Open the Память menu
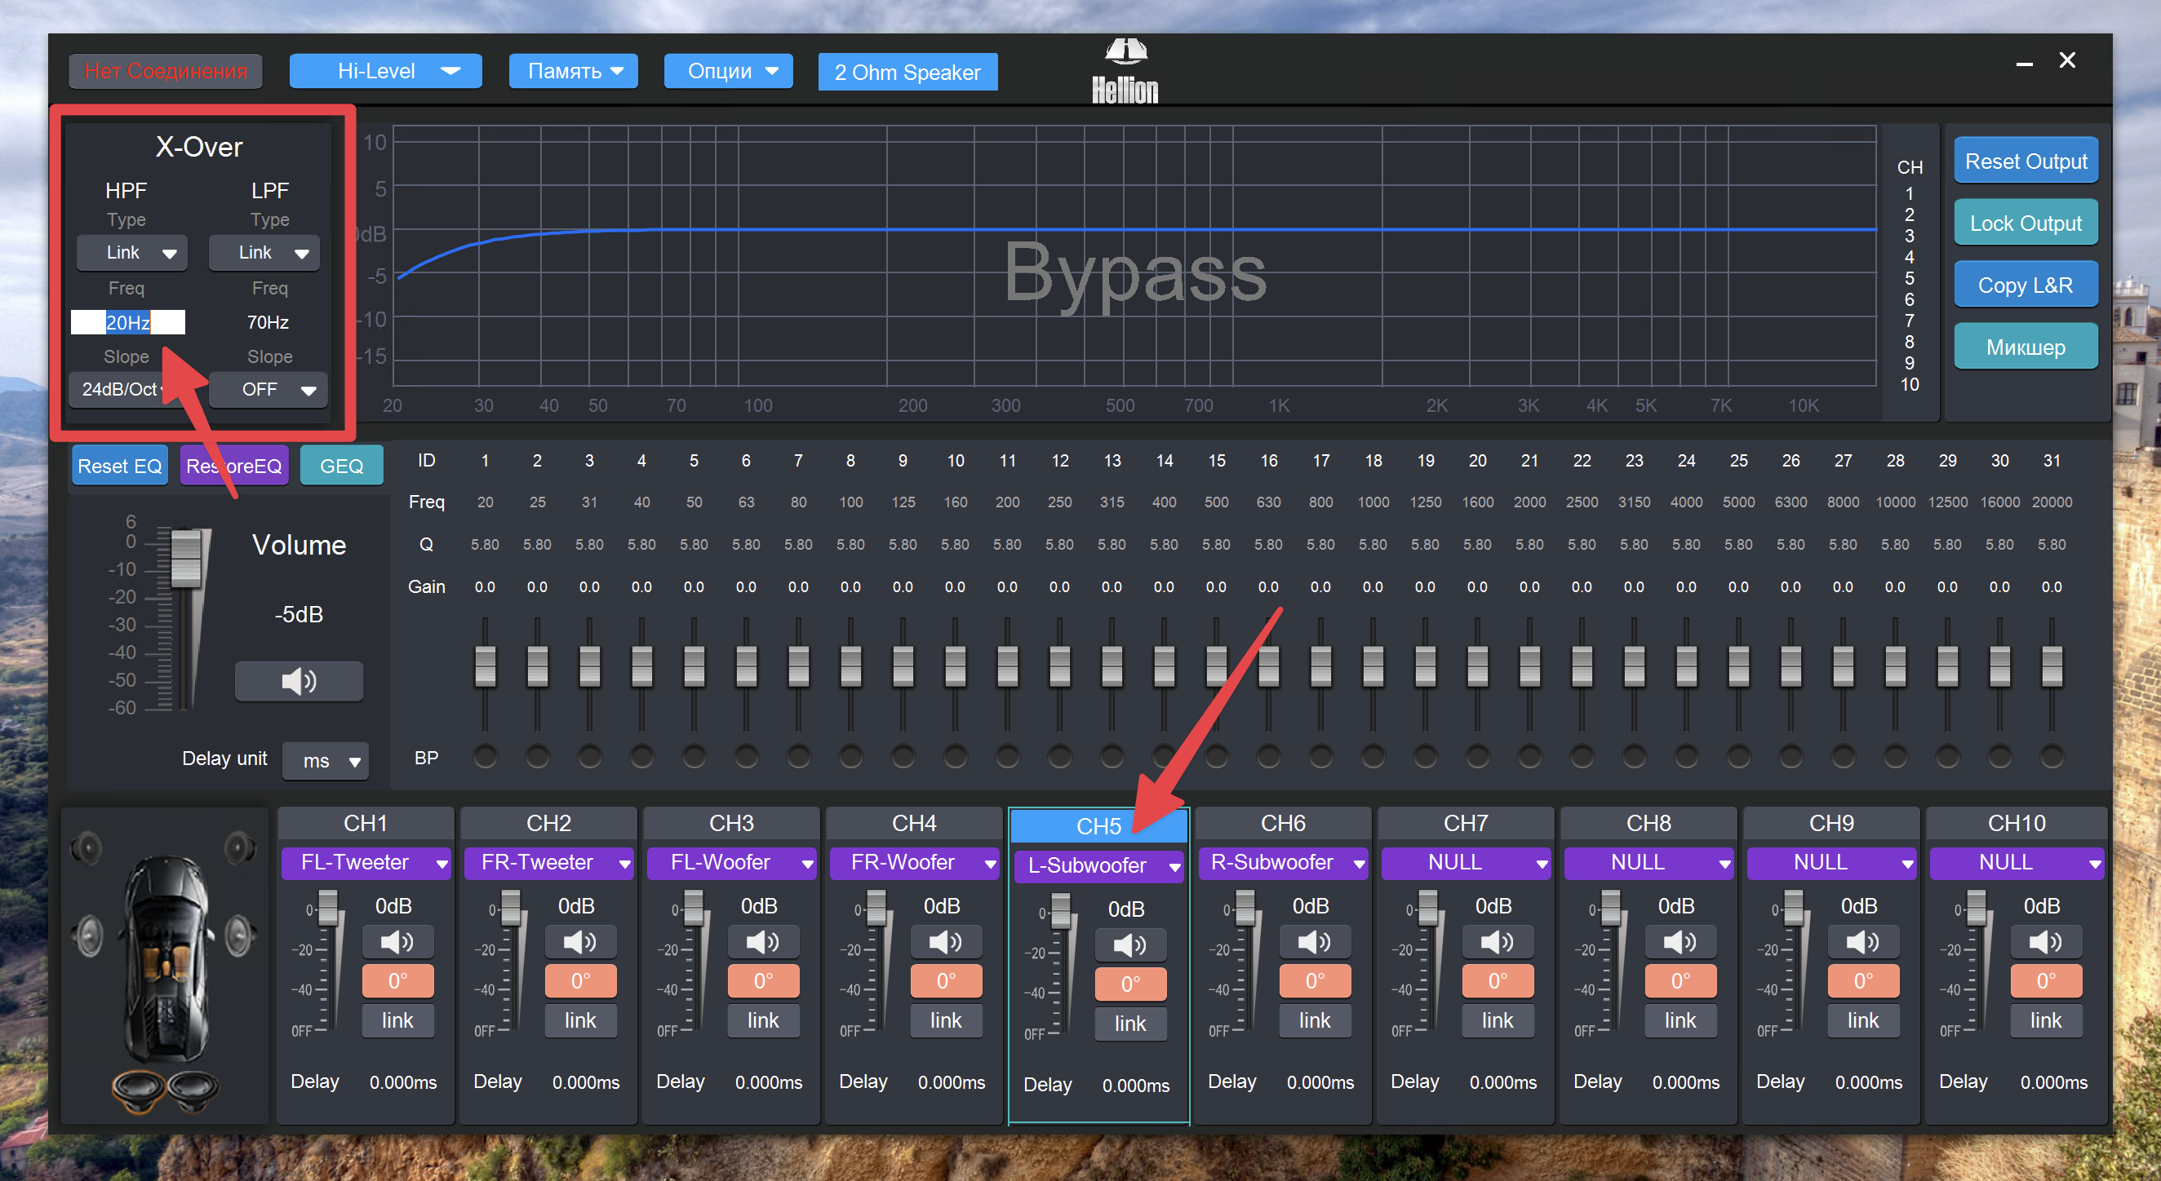2161x1181 pixels. pyautogui.click(x=574, y=71)
